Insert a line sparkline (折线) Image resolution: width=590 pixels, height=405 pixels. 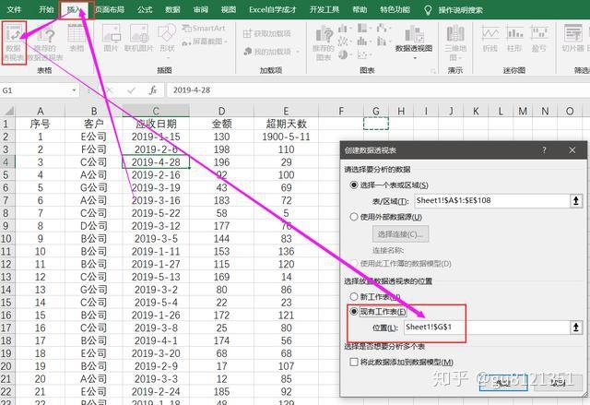click(490, 38)
